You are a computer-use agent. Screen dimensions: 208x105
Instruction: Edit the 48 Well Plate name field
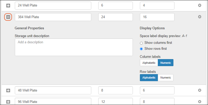pos(53,90)
